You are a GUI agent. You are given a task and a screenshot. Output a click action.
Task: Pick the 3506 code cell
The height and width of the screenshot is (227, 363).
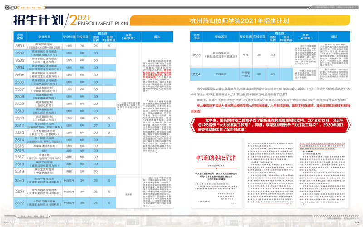point(20,82)
